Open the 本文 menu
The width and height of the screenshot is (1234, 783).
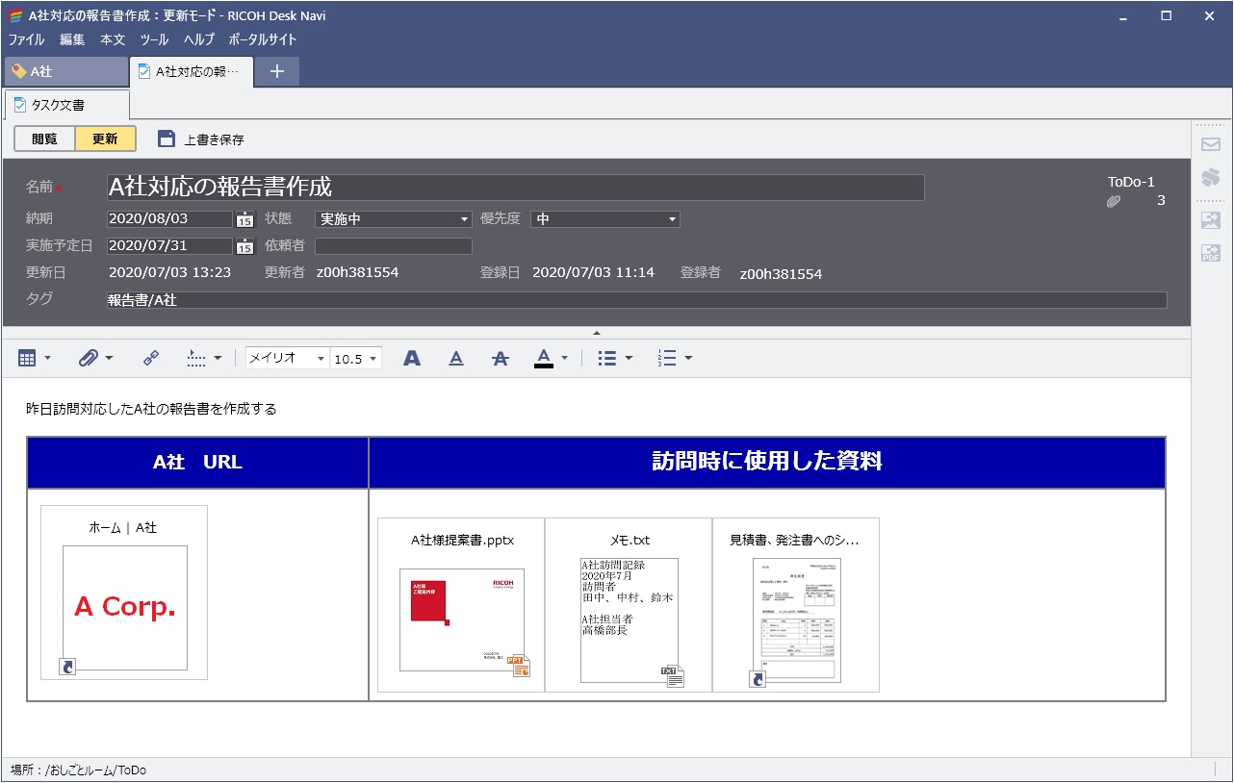[113, 40]
